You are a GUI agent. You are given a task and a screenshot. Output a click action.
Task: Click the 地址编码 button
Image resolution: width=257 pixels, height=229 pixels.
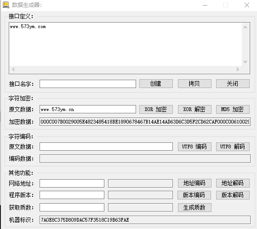click(x=194, y=183)
